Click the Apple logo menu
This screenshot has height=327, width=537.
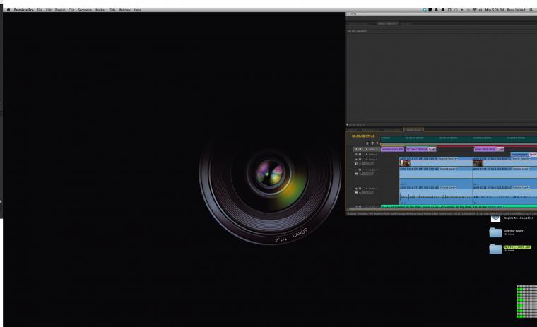click(8, 10)
